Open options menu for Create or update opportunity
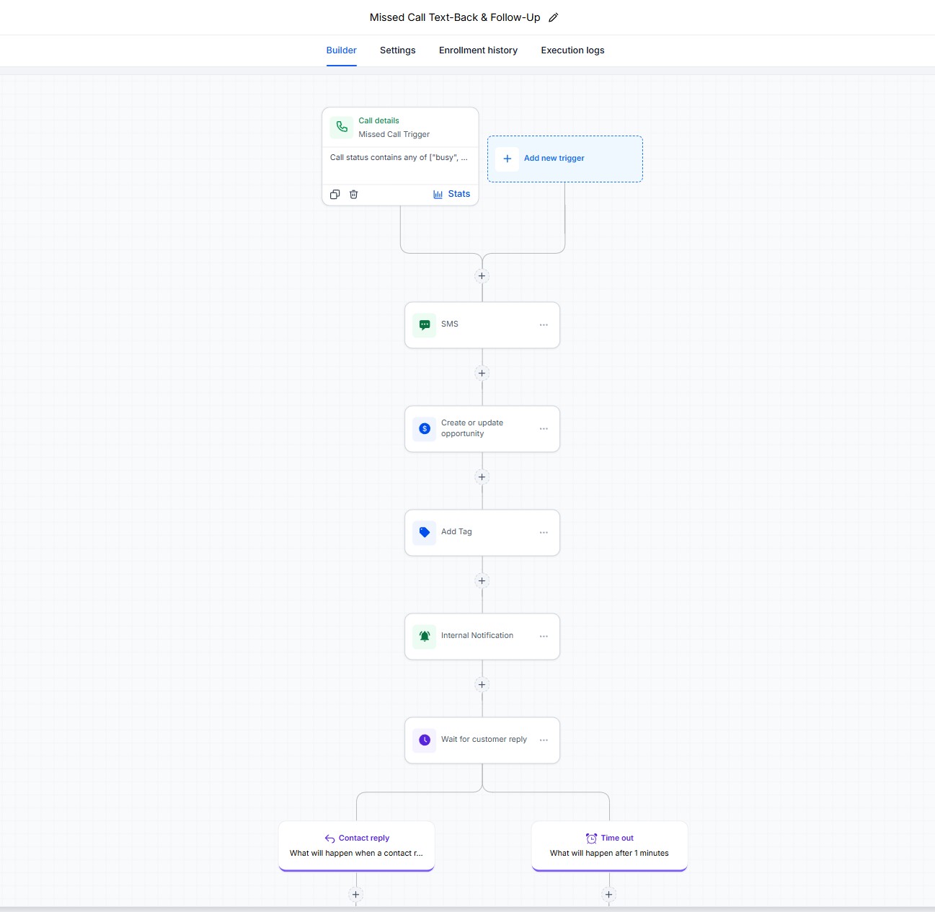Screen dimensions: 935x912 [x=544, y=429]
